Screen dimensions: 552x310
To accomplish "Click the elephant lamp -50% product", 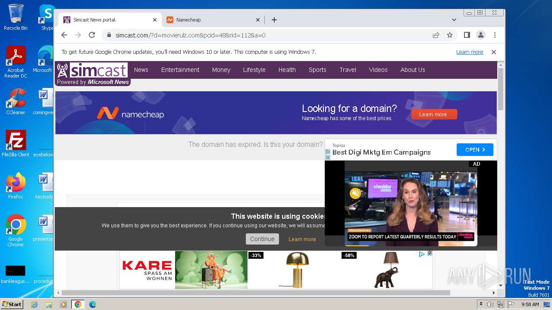I will pyautogui.click(x=386, y=270).
